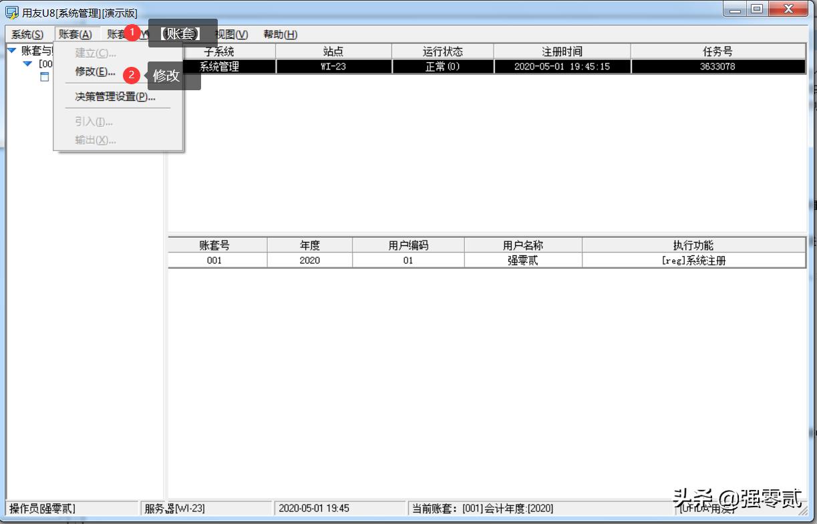Click the 运行状态 column header
This screenshot has width=817, height=524.
click(443, 51)
